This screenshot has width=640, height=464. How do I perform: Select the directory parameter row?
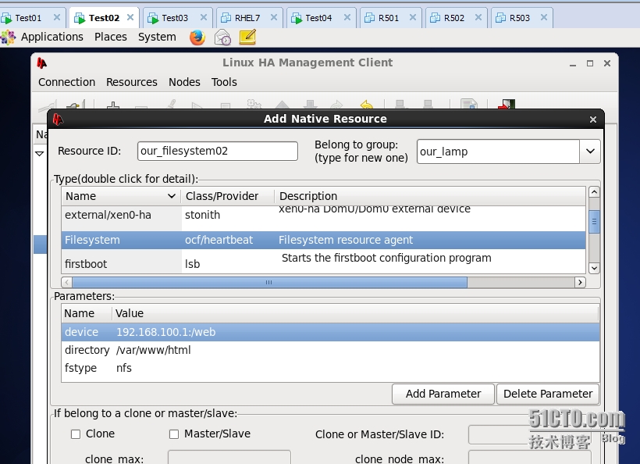330,350
